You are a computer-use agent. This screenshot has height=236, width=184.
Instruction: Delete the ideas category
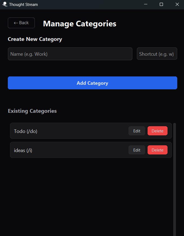coord(158,150)
